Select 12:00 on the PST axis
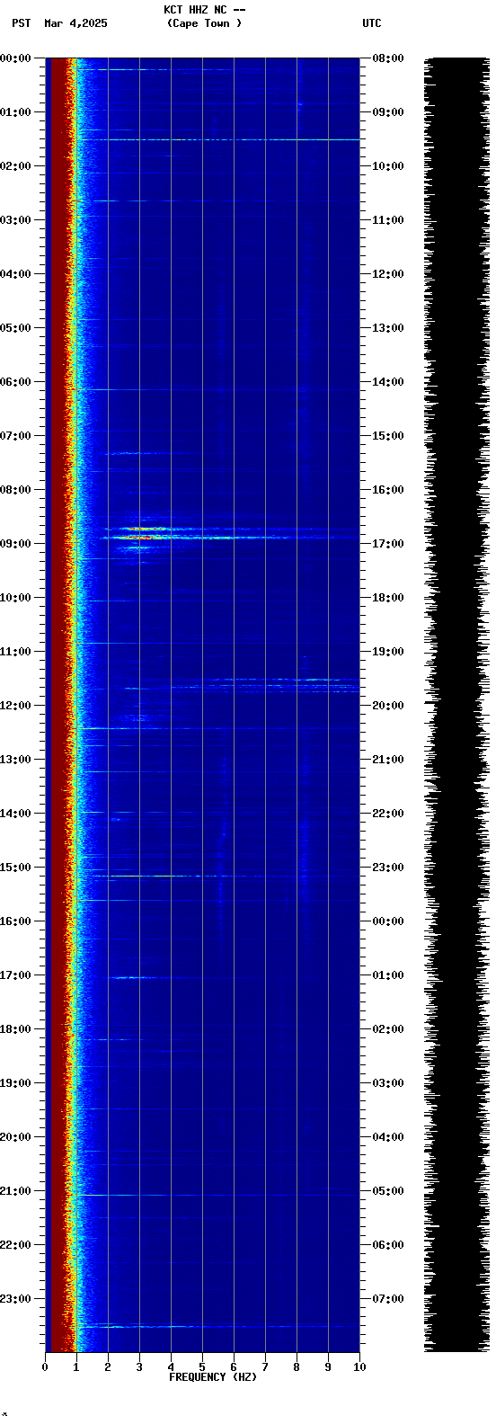496x1424 pixels. [x=15, y=706]
